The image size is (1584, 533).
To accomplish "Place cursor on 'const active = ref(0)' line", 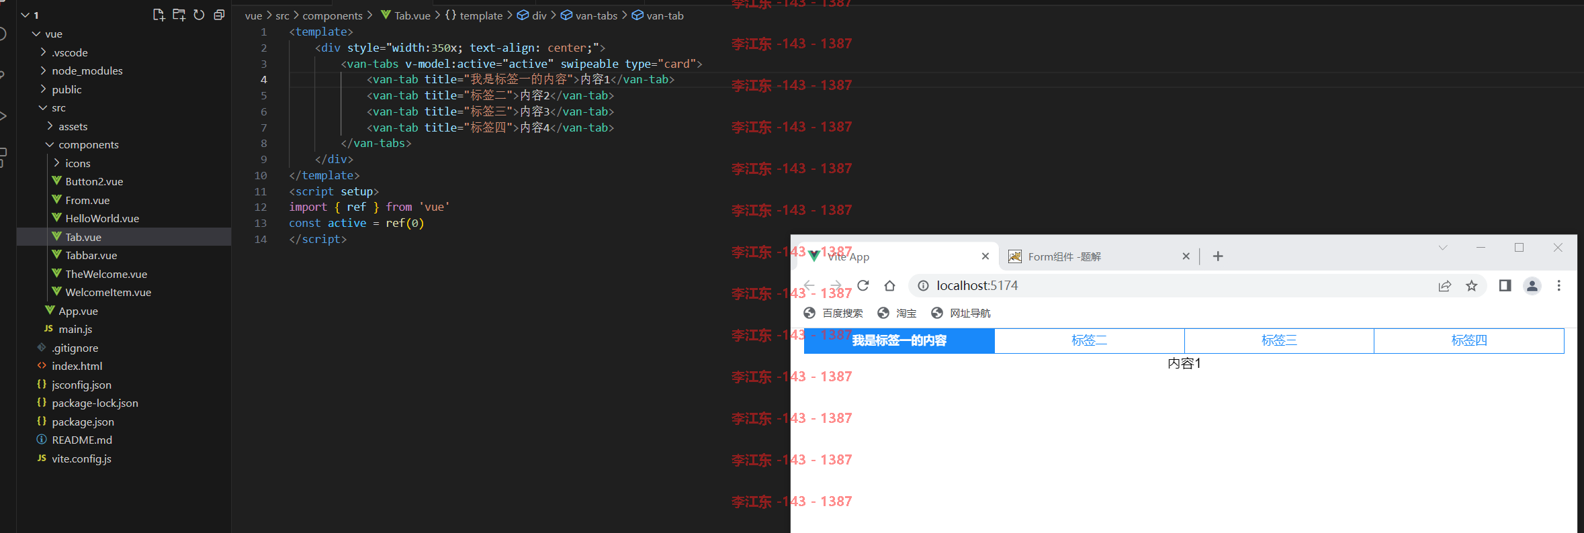I will [x=357, y=223].
